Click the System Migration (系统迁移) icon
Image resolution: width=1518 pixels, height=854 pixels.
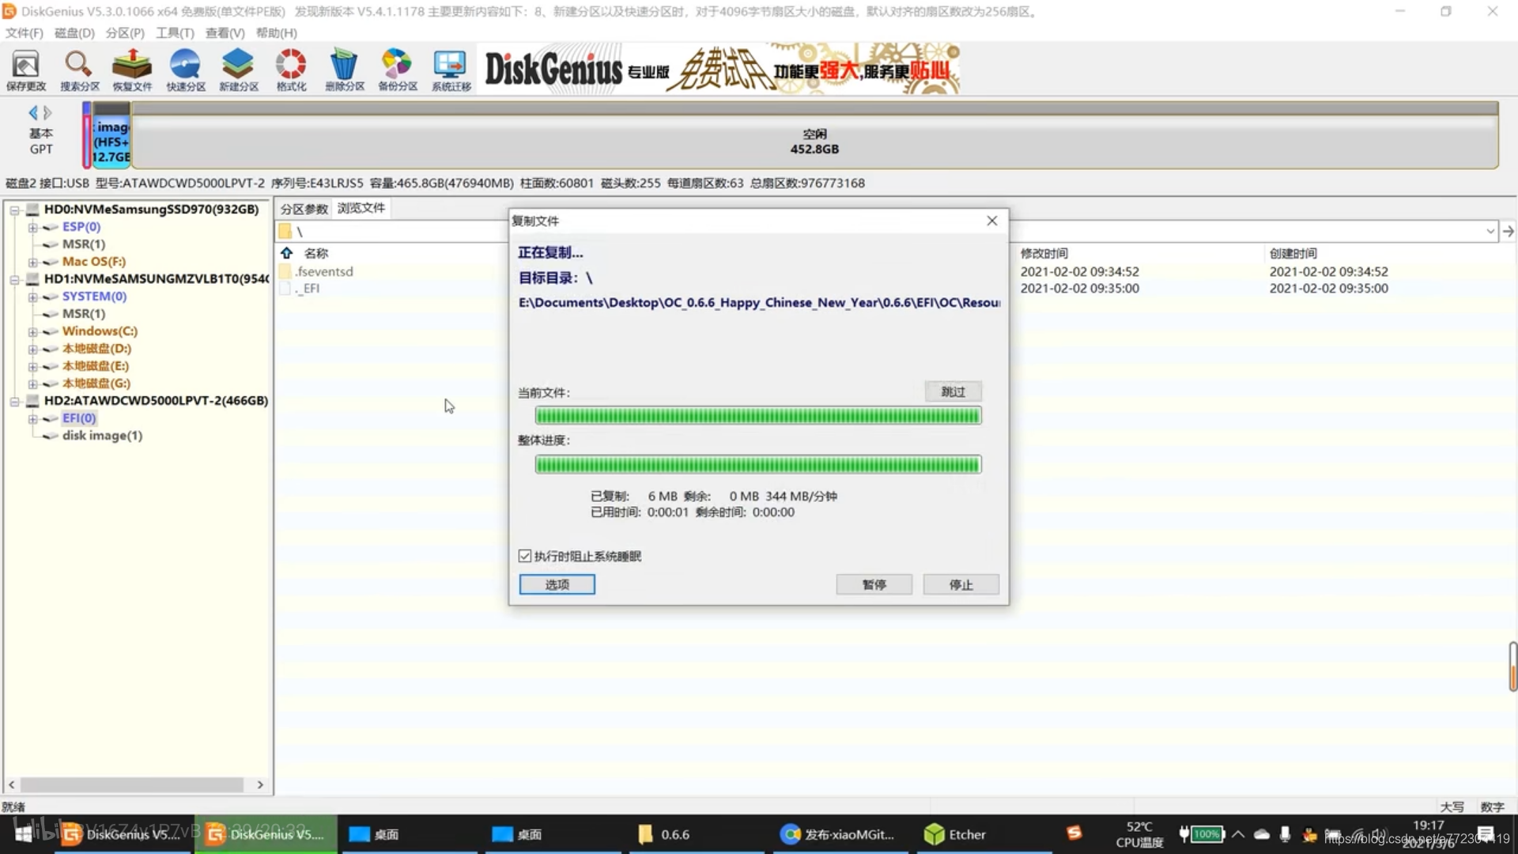pyautogui.click(x=451, y=70)
